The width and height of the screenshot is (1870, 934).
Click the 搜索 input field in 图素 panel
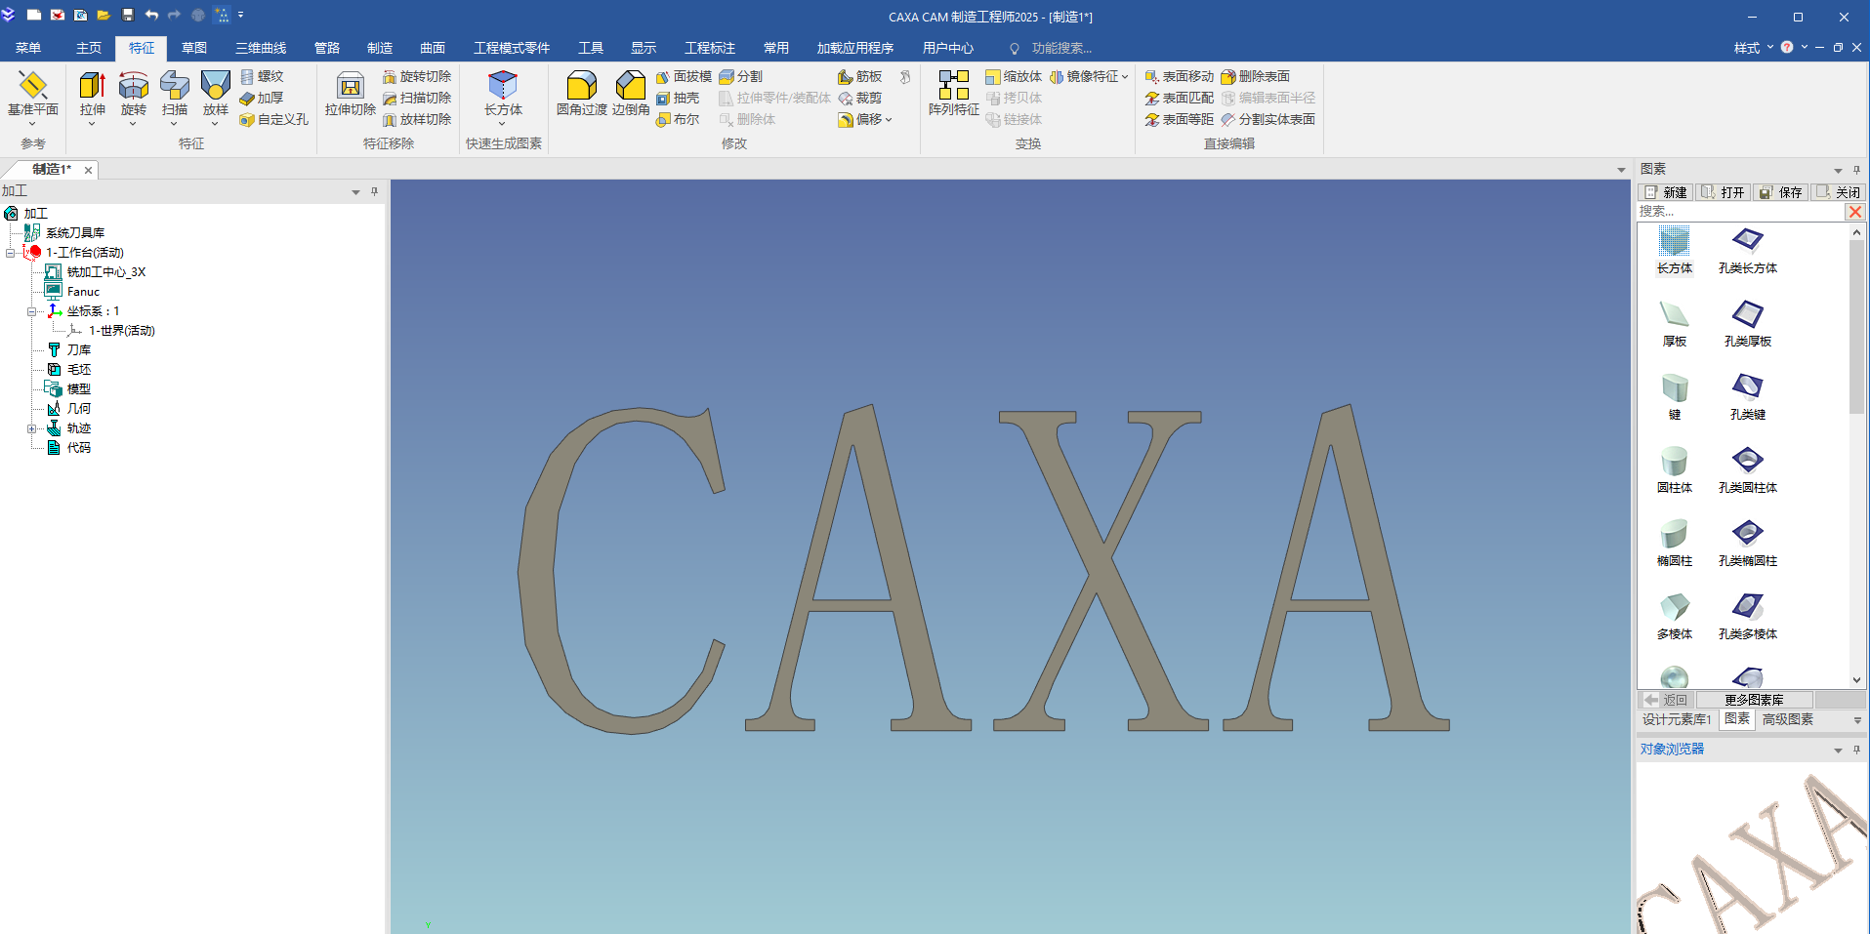pos(1738,211)
